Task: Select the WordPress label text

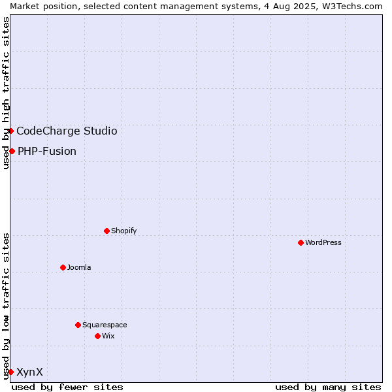Action: coord(323,242)
